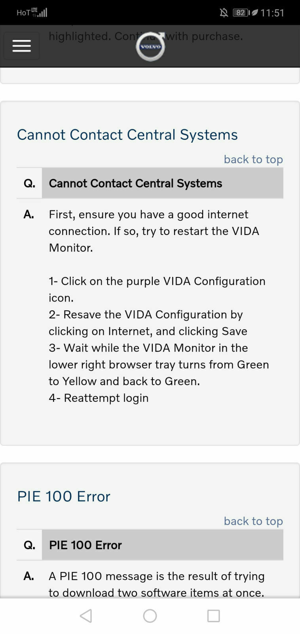This screenshot has width=300, height=634.
Task: Select the Cannot Contact Central Systems heading
Action: coord(127,135)
